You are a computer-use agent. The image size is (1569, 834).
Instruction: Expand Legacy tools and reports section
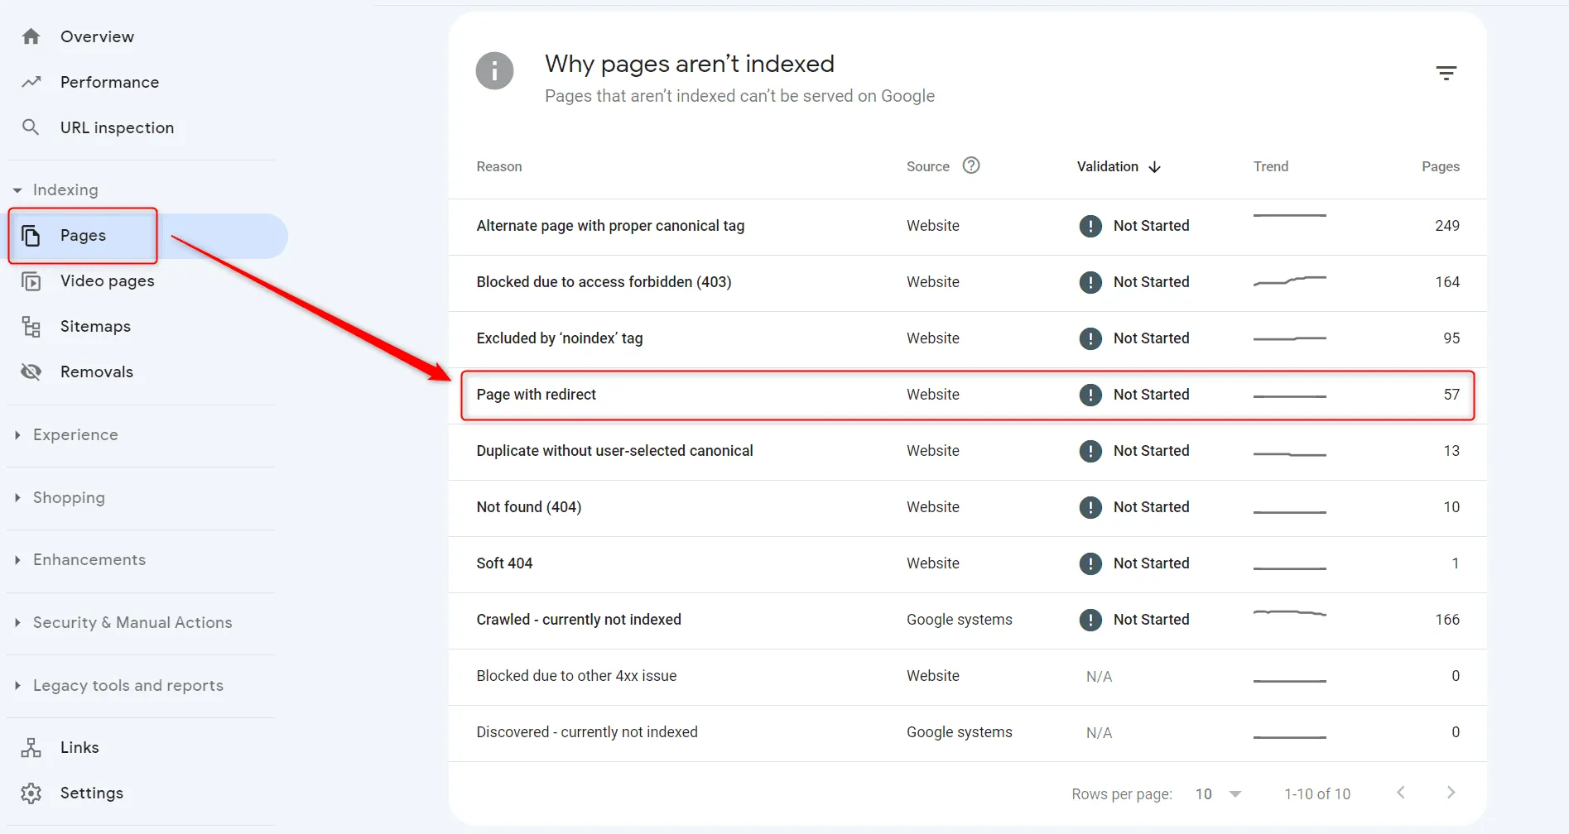17,686
